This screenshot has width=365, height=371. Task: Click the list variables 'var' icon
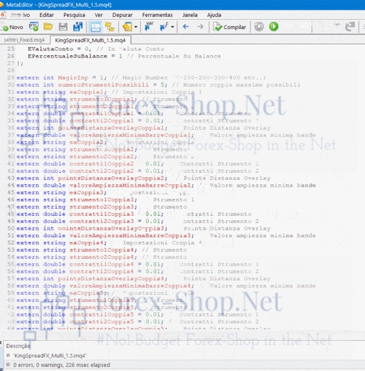pyautogui.click(x=149, y=27)
